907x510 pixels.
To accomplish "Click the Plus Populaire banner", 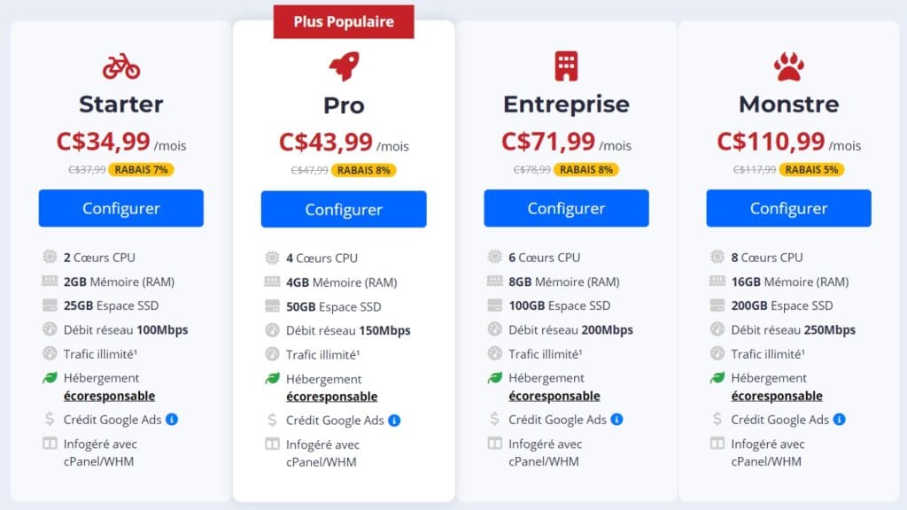I will 344,21.
